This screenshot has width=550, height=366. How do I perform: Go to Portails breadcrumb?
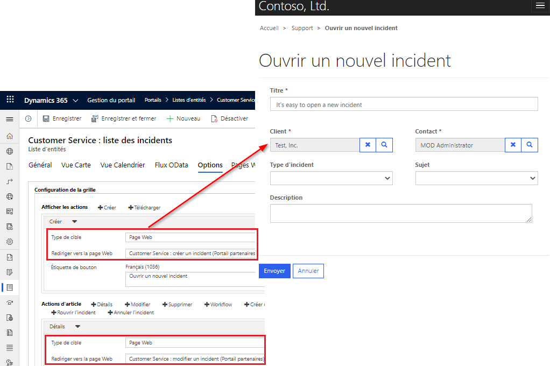[153, 100]
